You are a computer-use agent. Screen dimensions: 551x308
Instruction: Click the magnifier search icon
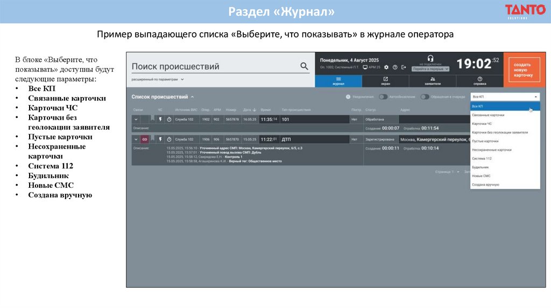(304, 66)
